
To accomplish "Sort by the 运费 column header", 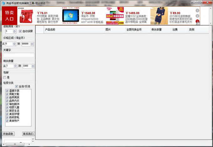I will 179,30.
